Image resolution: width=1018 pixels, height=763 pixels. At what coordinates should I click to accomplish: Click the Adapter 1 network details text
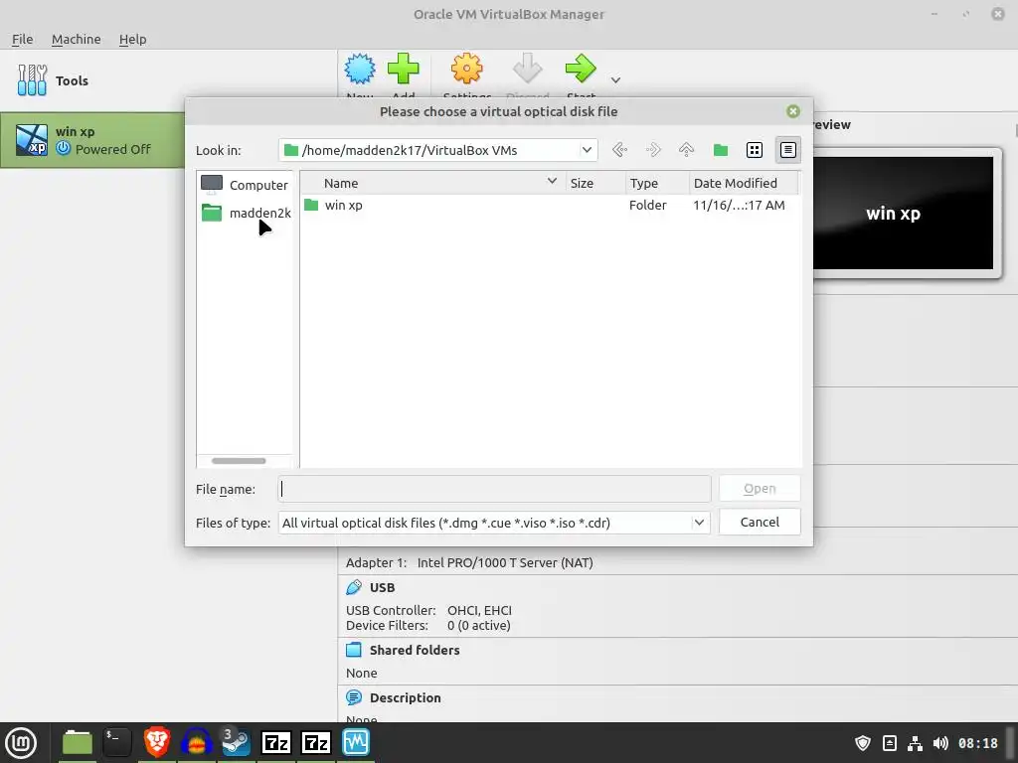(469, 562)
